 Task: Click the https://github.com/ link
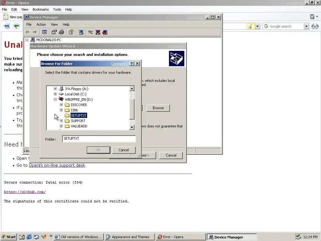click(x=25, y=192)
